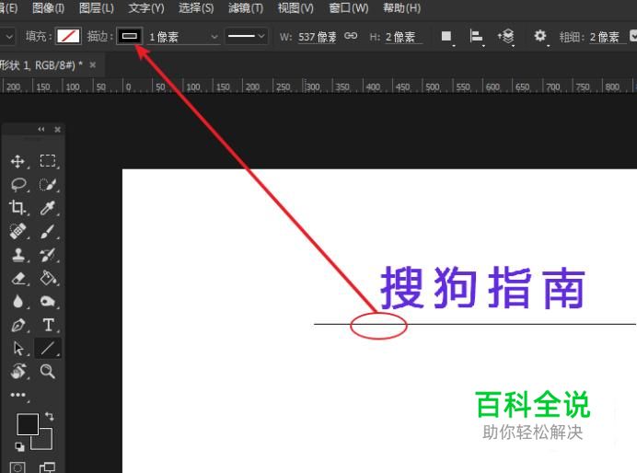Link width and height dimensions
The height and width of the screenshot is (473, 637).
[x=351, y=36]
